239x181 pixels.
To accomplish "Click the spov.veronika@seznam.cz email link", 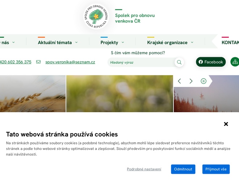I will click(70, 62).
